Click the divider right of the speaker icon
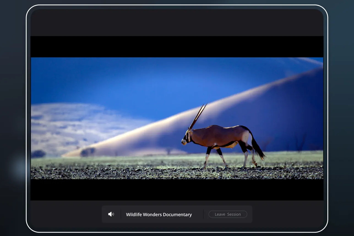Screen dimensions: 354x236 pos(121,214)
